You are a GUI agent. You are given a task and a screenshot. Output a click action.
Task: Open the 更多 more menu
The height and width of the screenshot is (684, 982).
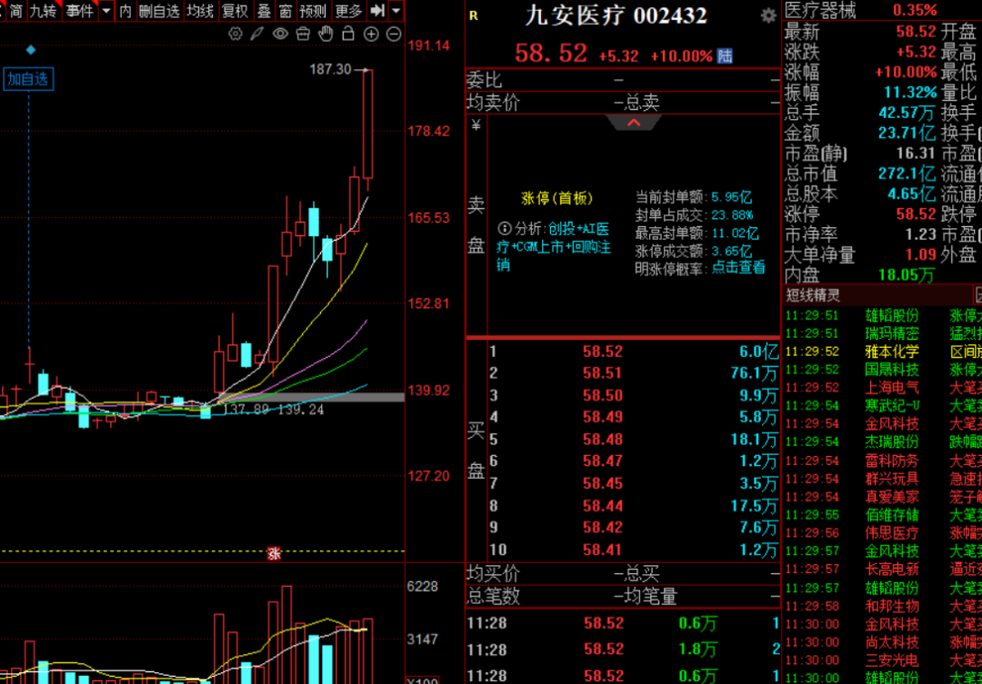[x=348, y=11]
